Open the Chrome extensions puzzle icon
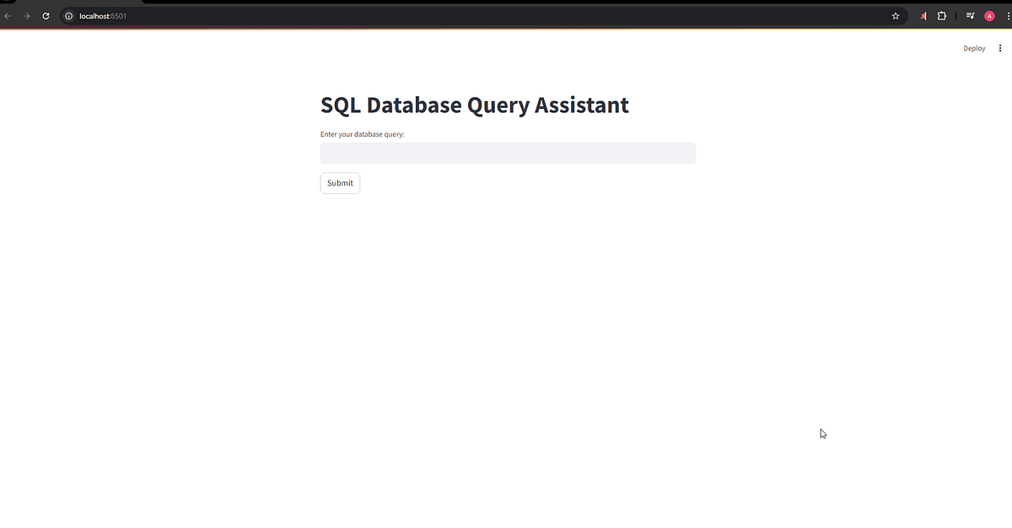 point(942,15)
